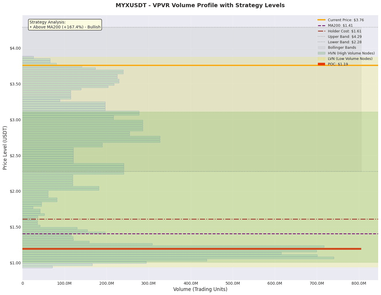Click the green HVN legend swatch
Image resolution: width=381 pixels, height=295 pixels.
(x=321, y=53)
